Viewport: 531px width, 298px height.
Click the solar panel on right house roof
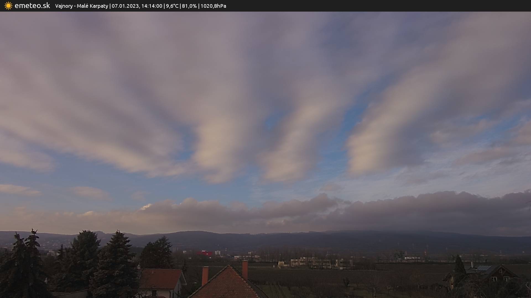coord(484,268)
